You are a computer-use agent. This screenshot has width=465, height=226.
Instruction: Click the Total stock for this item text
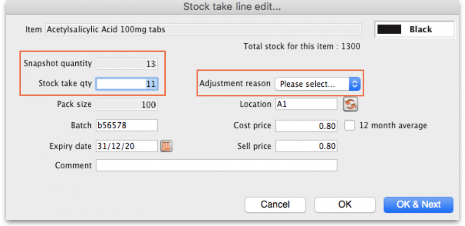point(301,46)
